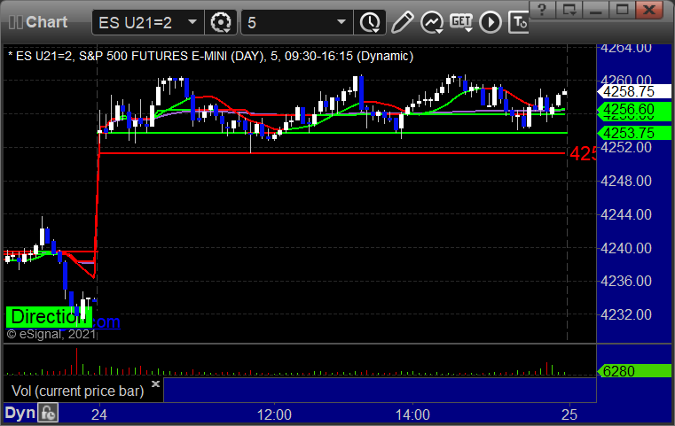This screenshot has width=675, height=426.
Task: Expand the ES U21=2 symbol dropdown
Action: [192, 21]
